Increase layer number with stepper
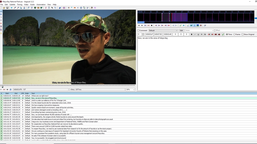This screenshot has height=144, width=257. tap(143, 34)
